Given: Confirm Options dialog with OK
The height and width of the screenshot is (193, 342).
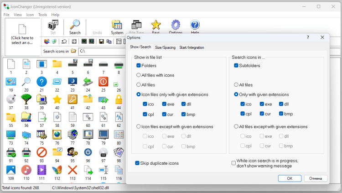Looking at the screenshot, I should pyautogui.click(x=290, y=178).
